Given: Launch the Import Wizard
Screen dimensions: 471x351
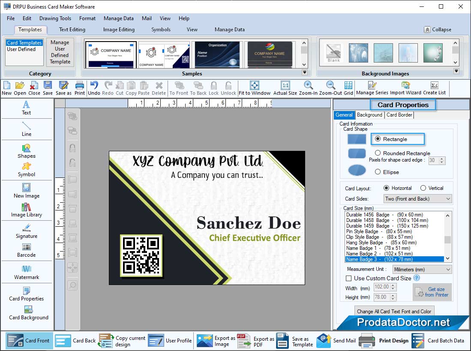Looking at the screenshot, I should click(x=405, y=89).
